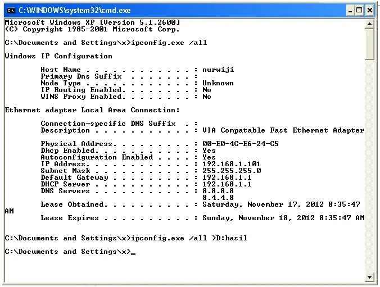The image size is (380, 287).
Task: Click the Primary Dns Suffix label
Action: coord(81,76)
